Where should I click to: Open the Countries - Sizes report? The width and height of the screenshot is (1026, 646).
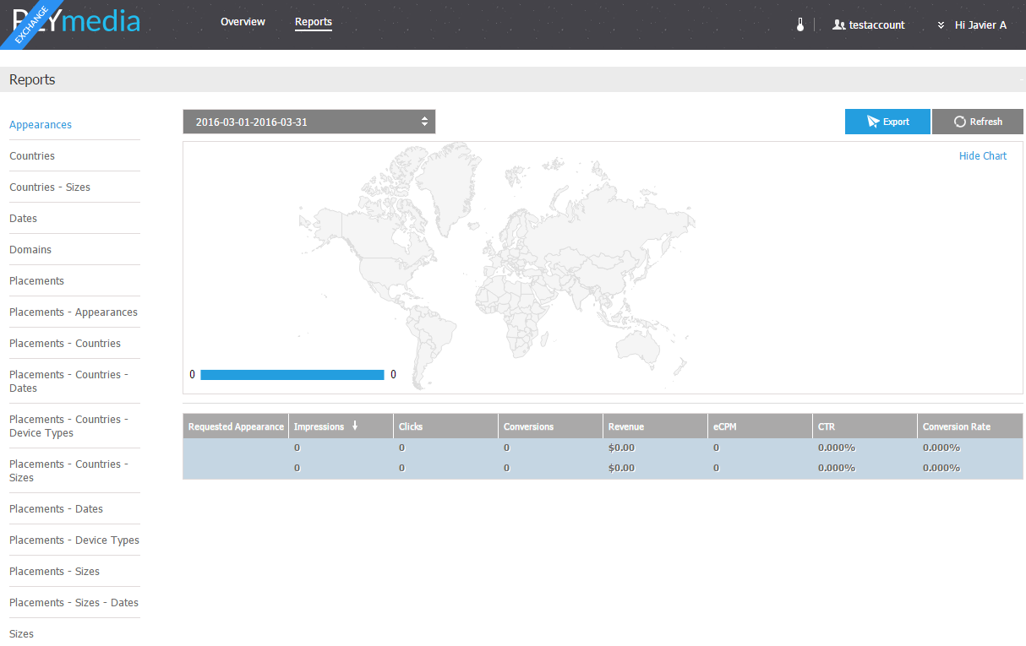click(x=50, y=187)
